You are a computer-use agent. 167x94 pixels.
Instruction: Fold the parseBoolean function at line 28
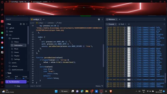click(35, 58)
